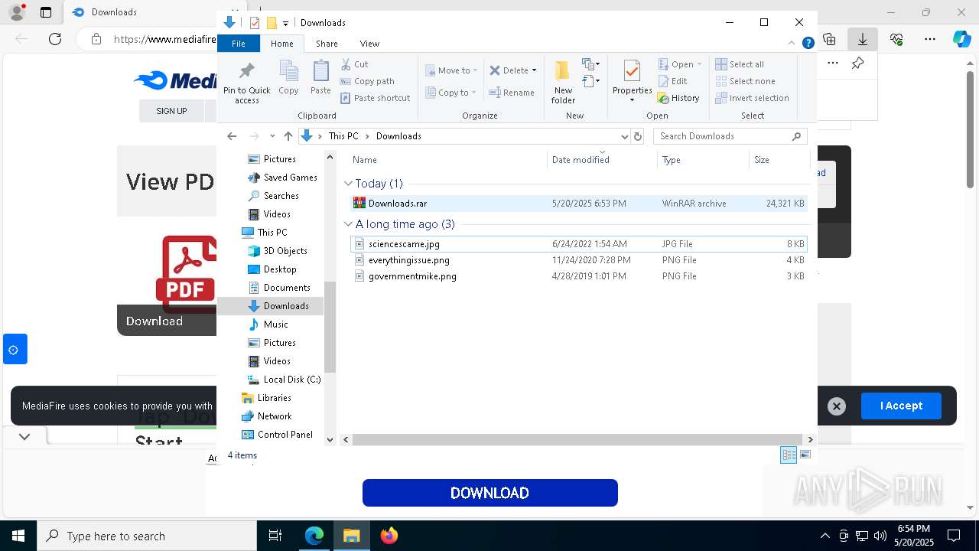Customize Quick Access Toolbar dropdown

coord(285,23)
